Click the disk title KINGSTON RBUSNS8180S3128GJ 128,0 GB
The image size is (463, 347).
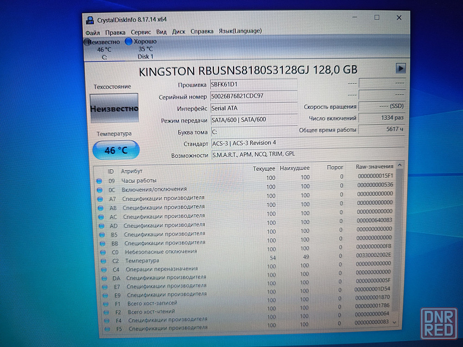point(248,70)
